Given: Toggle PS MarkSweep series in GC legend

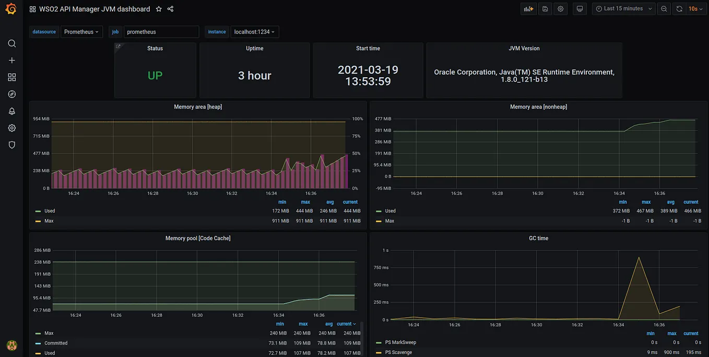Looking at the screenshot, I should click(x=400, y=342).
